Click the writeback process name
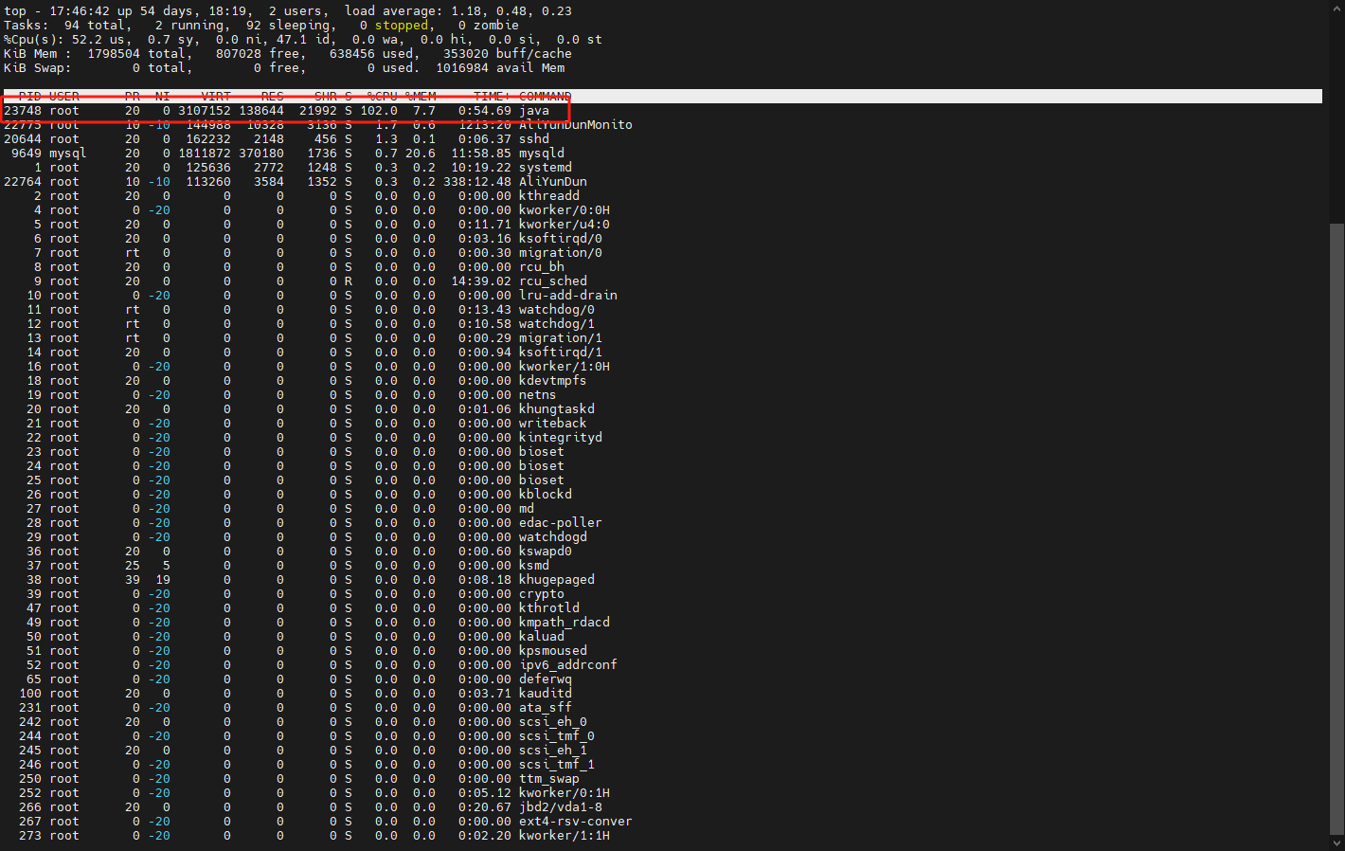 click(x=553, y=424)
